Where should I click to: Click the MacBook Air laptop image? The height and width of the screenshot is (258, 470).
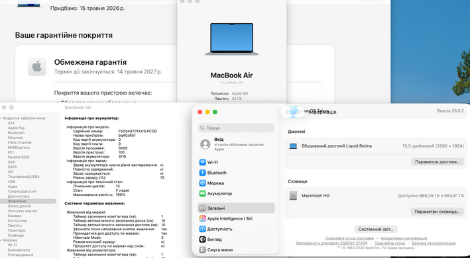coord(232,39)
